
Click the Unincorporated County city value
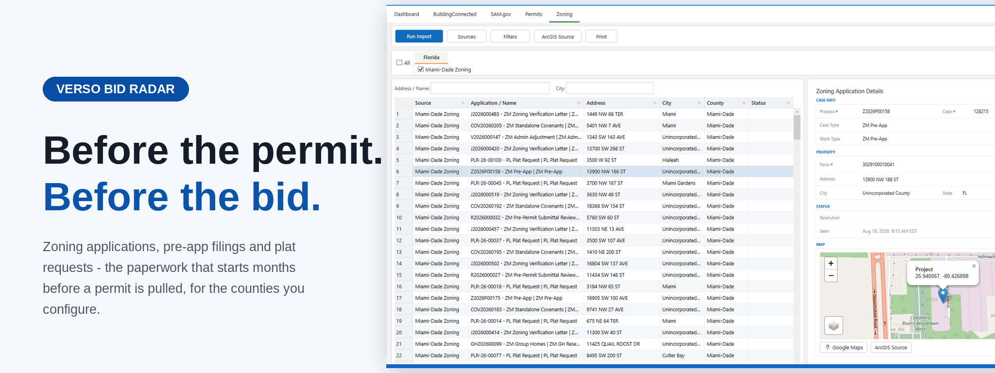click(x=886, y=193)
